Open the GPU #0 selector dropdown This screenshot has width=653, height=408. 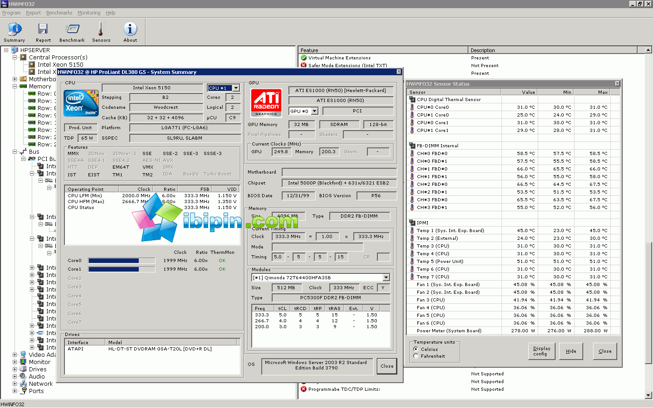(315, 111)
